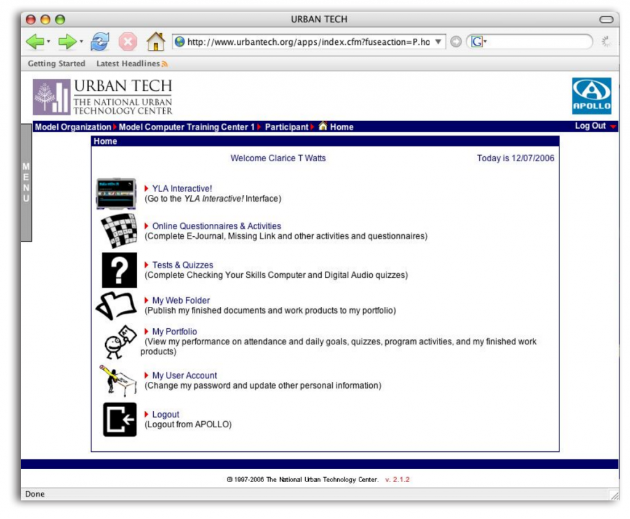Click the 'Home' panel header title

(x=105, y=141)
